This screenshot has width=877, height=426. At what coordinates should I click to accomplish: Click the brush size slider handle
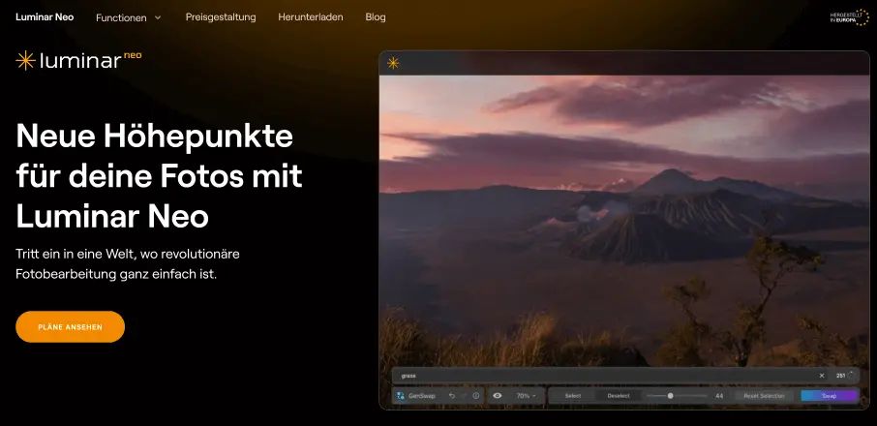tap(670, 396)
